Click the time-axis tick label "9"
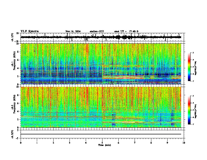207x160 pixels. coord(167,143)
